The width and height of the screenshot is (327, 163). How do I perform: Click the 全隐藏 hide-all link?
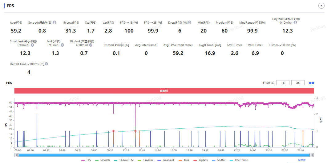click(302, 160)
